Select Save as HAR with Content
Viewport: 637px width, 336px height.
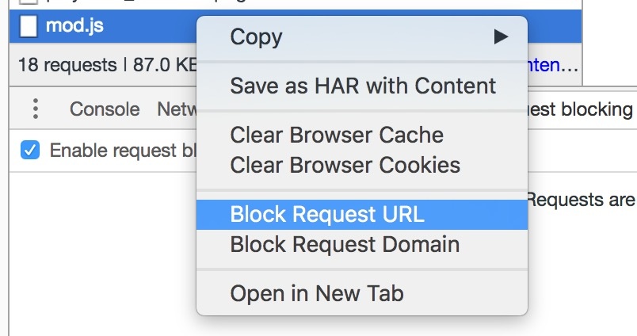pos(363,86)
